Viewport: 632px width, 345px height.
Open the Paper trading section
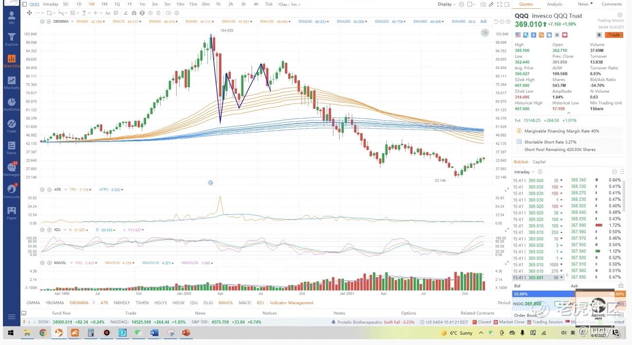click(11, 213)
